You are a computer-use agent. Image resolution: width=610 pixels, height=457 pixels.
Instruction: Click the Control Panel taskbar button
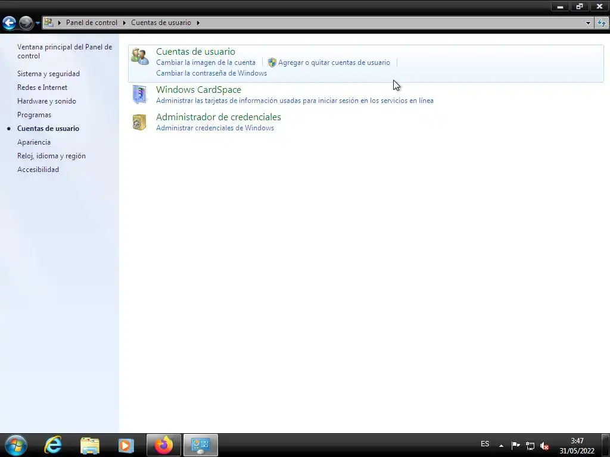[x=201, y=445]
